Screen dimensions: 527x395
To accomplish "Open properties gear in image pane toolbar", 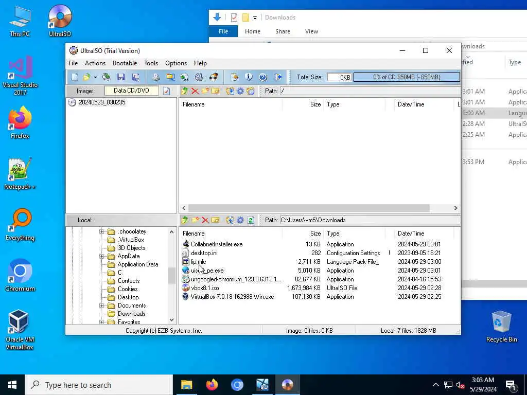I will point(240,91).
